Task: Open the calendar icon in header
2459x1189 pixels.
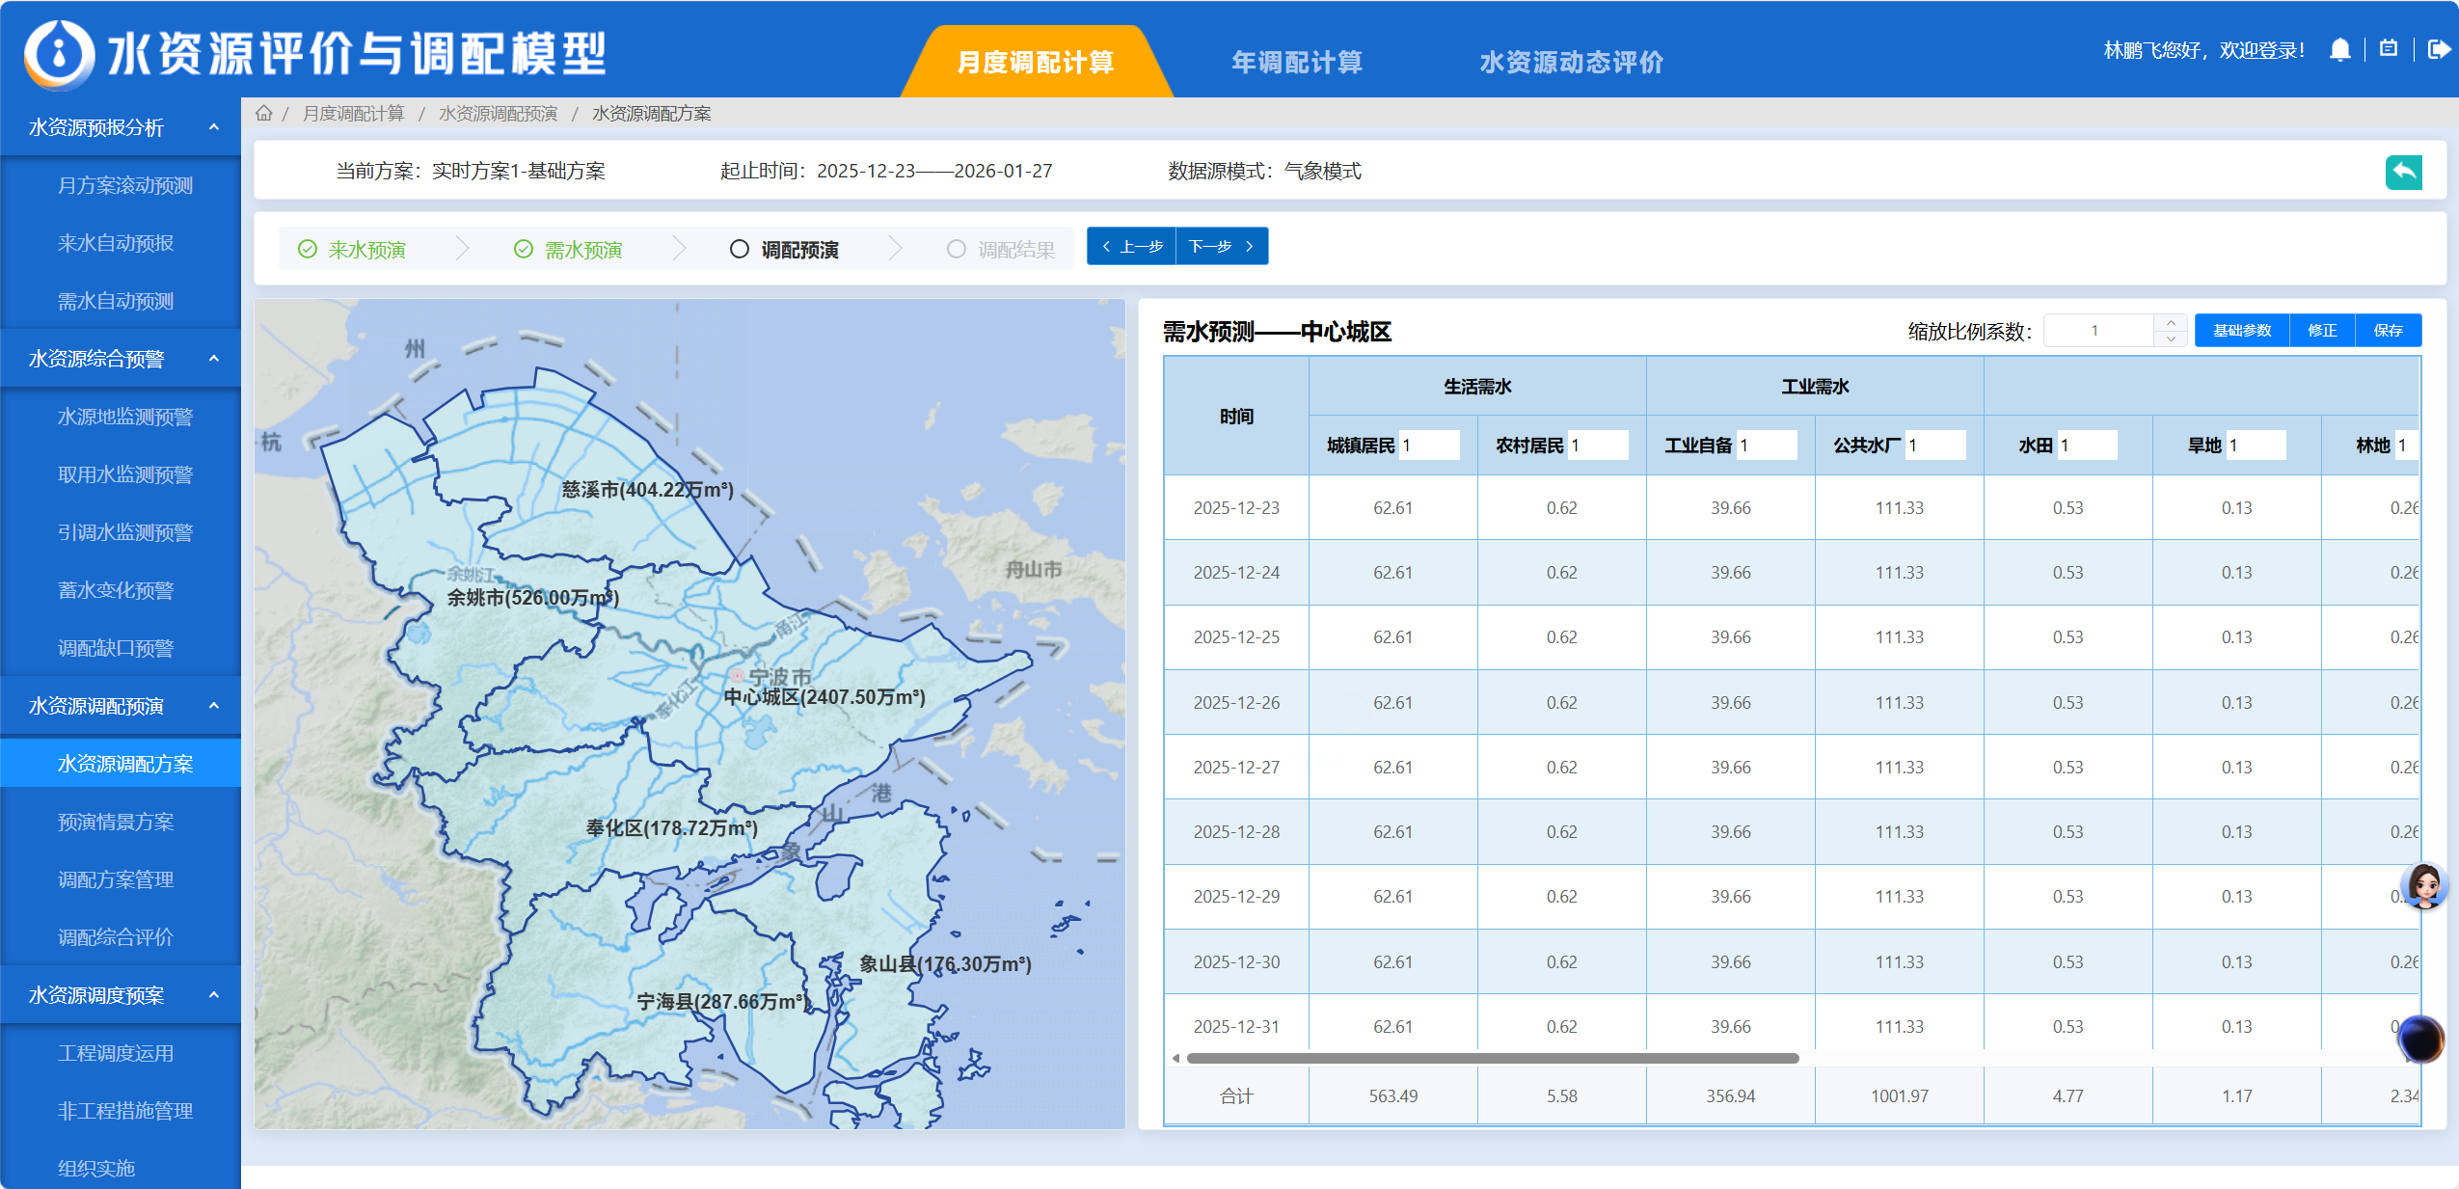Action: tap(2389, 49)
